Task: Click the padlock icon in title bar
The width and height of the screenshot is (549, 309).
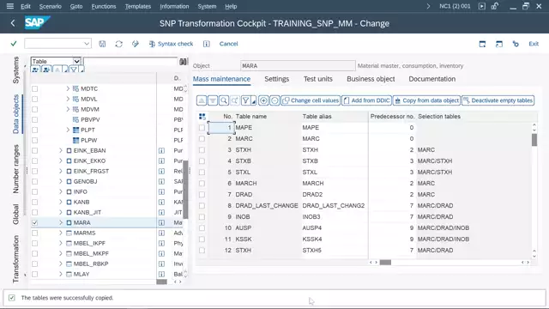Action: click(x=495, y=6)
